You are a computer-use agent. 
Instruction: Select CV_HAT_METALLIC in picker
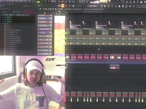point(45,22)
